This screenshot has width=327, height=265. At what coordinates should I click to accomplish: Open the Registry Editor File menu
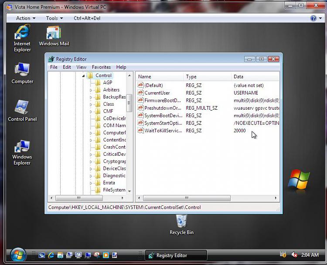pyautogui.click(x=54, y=67)
